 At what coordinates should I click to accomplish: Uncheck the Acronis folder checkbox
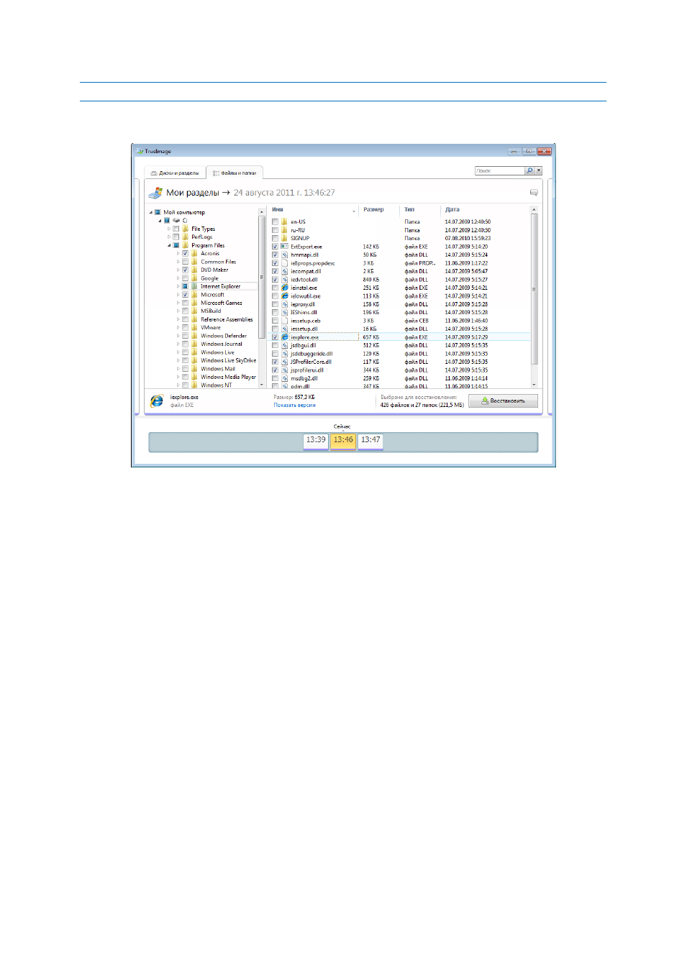(x=185, y=254)
